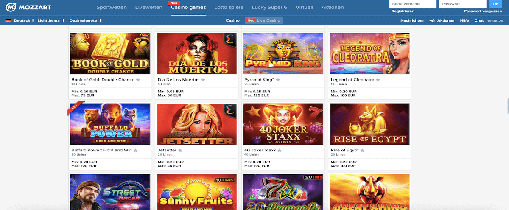Open Rise of Egypt thumbnail
Screen dimensions: 509x210
pyautogui.click(x=369, y=124)
